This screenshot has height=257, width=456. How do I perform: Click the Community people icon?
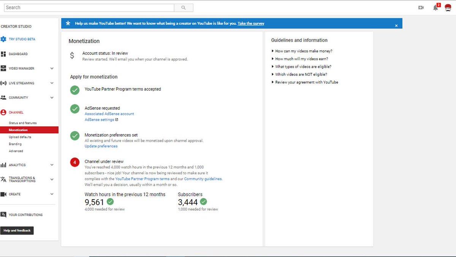coord(3,97)
